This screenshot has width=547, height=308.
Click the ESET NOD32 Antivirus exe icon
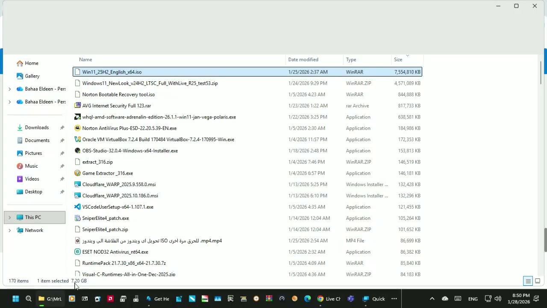tap(77, 252)
